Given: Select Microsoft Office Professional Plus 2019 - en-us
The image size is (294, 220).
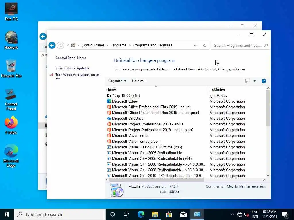Looking at the screenshot, I should (x=151, y=107).
